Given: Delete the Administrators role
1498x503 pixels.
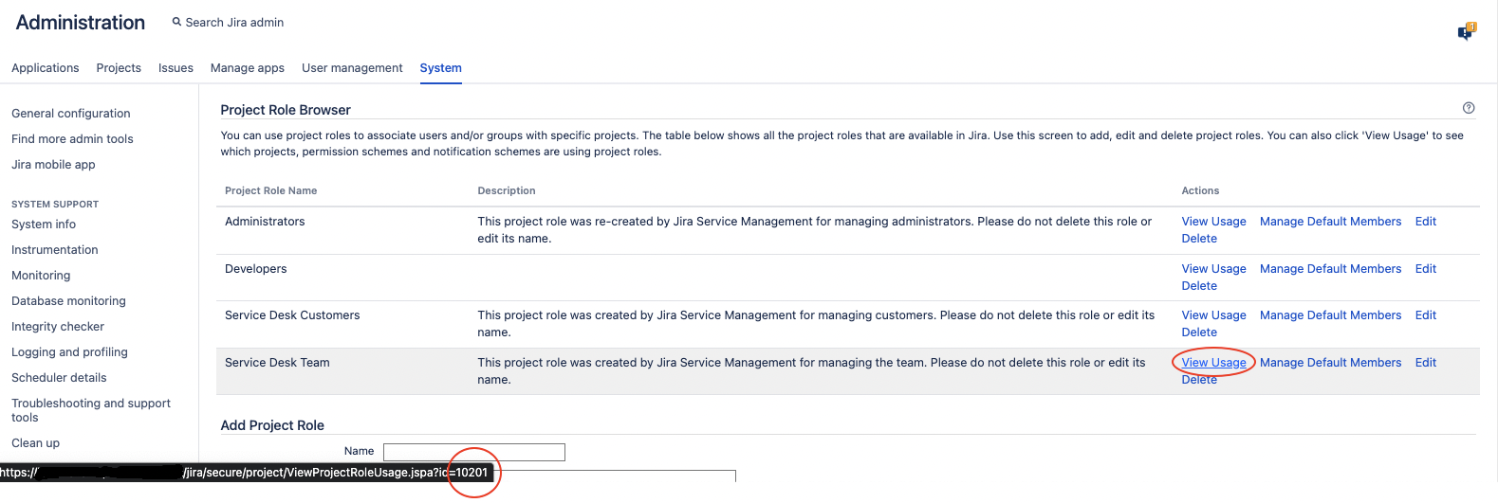Looking at the screenshot, I should (1199, 239).
